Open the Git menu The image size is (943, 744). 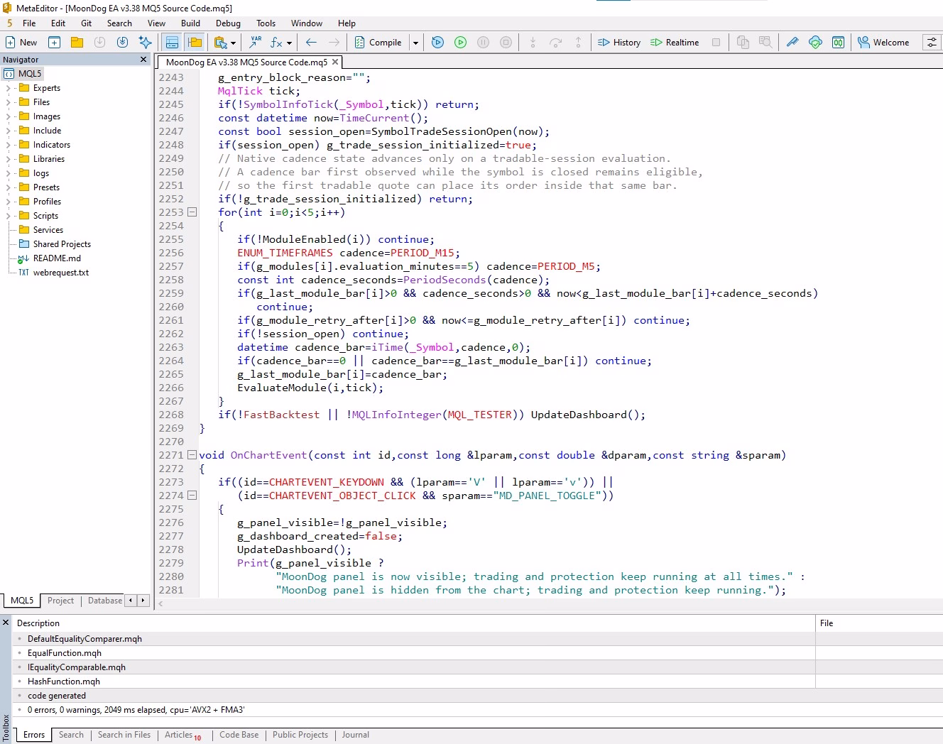87,23
